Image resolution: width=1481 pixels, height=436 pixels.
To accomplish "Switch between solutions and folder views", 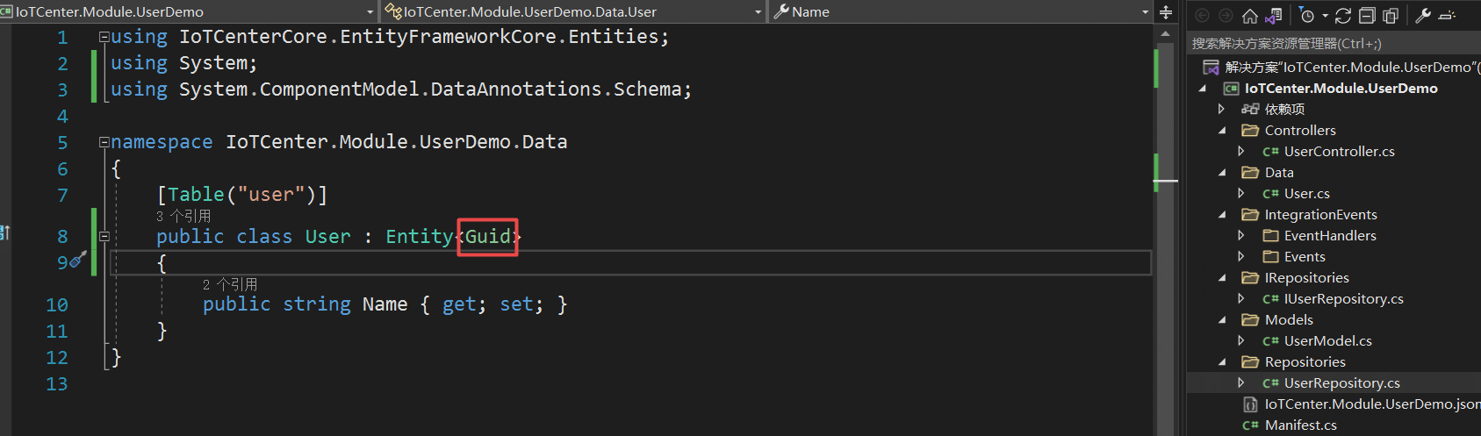I will click(x=1274, y=15).
